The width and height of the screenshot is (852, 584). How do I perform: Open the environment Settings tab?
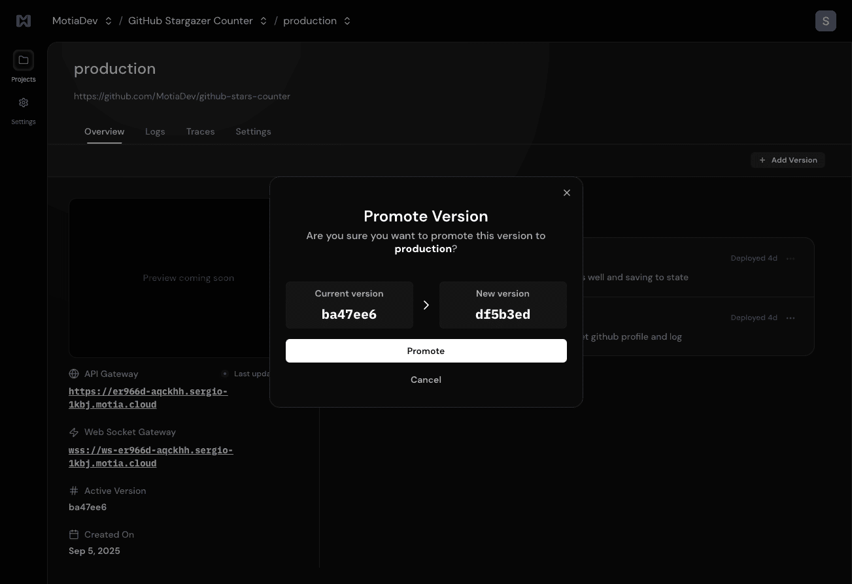(253, 131)
